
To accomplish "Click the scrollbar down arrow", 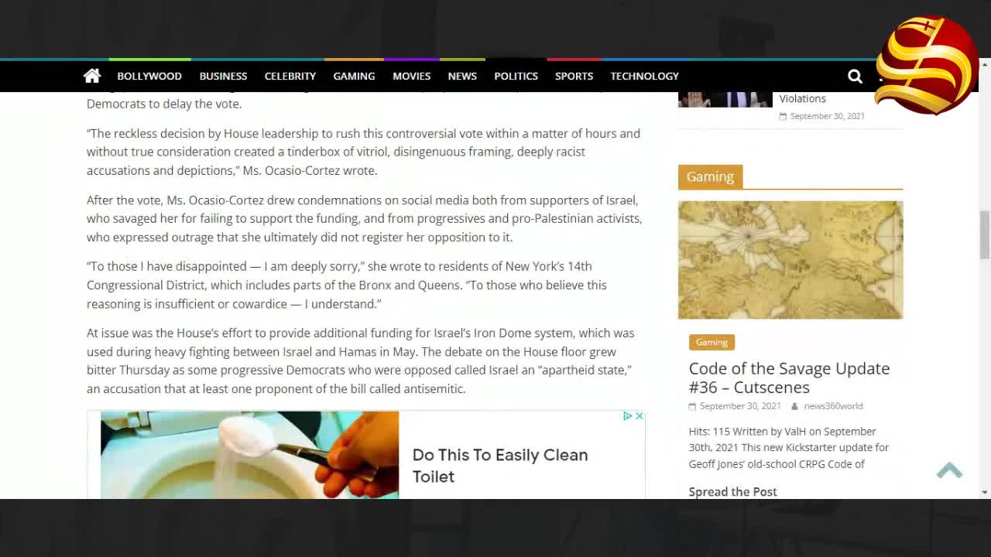I will (985, 492).
